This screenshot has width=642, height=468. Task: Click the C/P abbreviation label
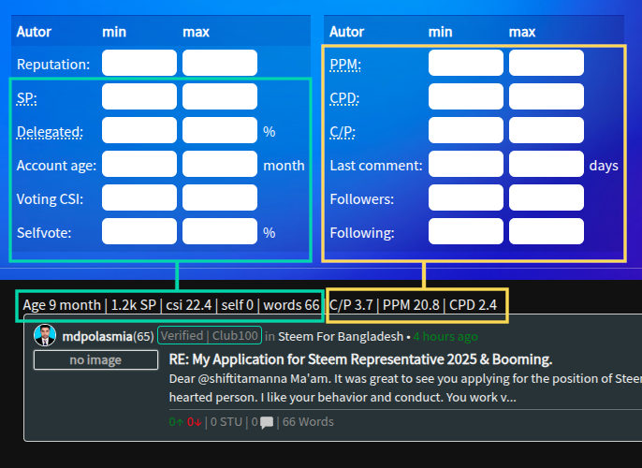(x=343, y=132)
